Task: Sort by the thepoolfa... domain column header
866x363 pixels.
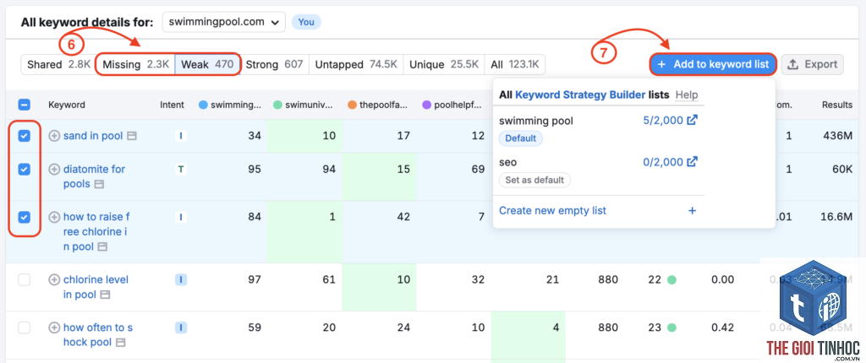Action: point(378,105)
